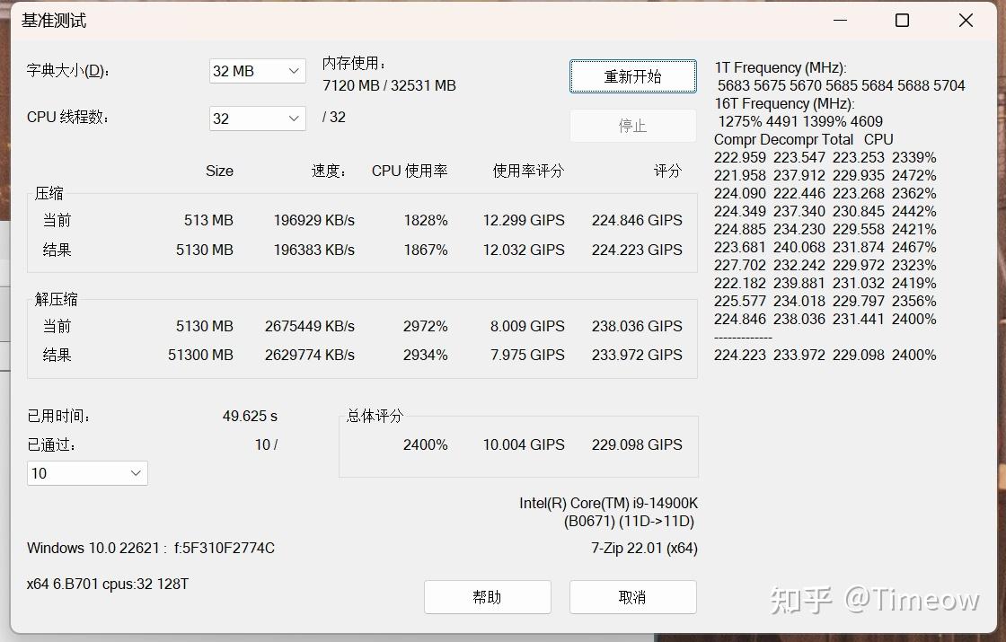Click the decompression current rating 238.036 GIPS
This screenshot has height=642, width=1006.
pos(637,326)
